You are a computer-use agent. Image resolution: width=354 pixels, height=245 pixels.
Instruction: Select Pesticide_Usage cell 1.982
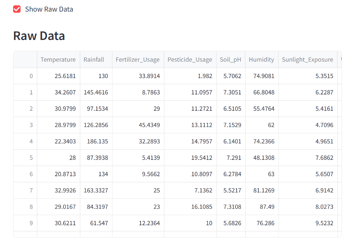tap(190, 76)
